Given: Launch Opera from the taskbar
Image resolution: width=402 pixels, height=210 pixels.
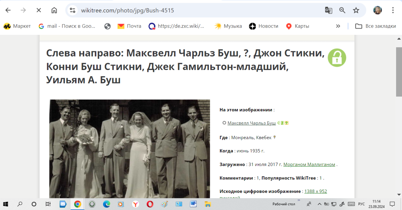Looking at the screenshot, I should pos(150,204).
